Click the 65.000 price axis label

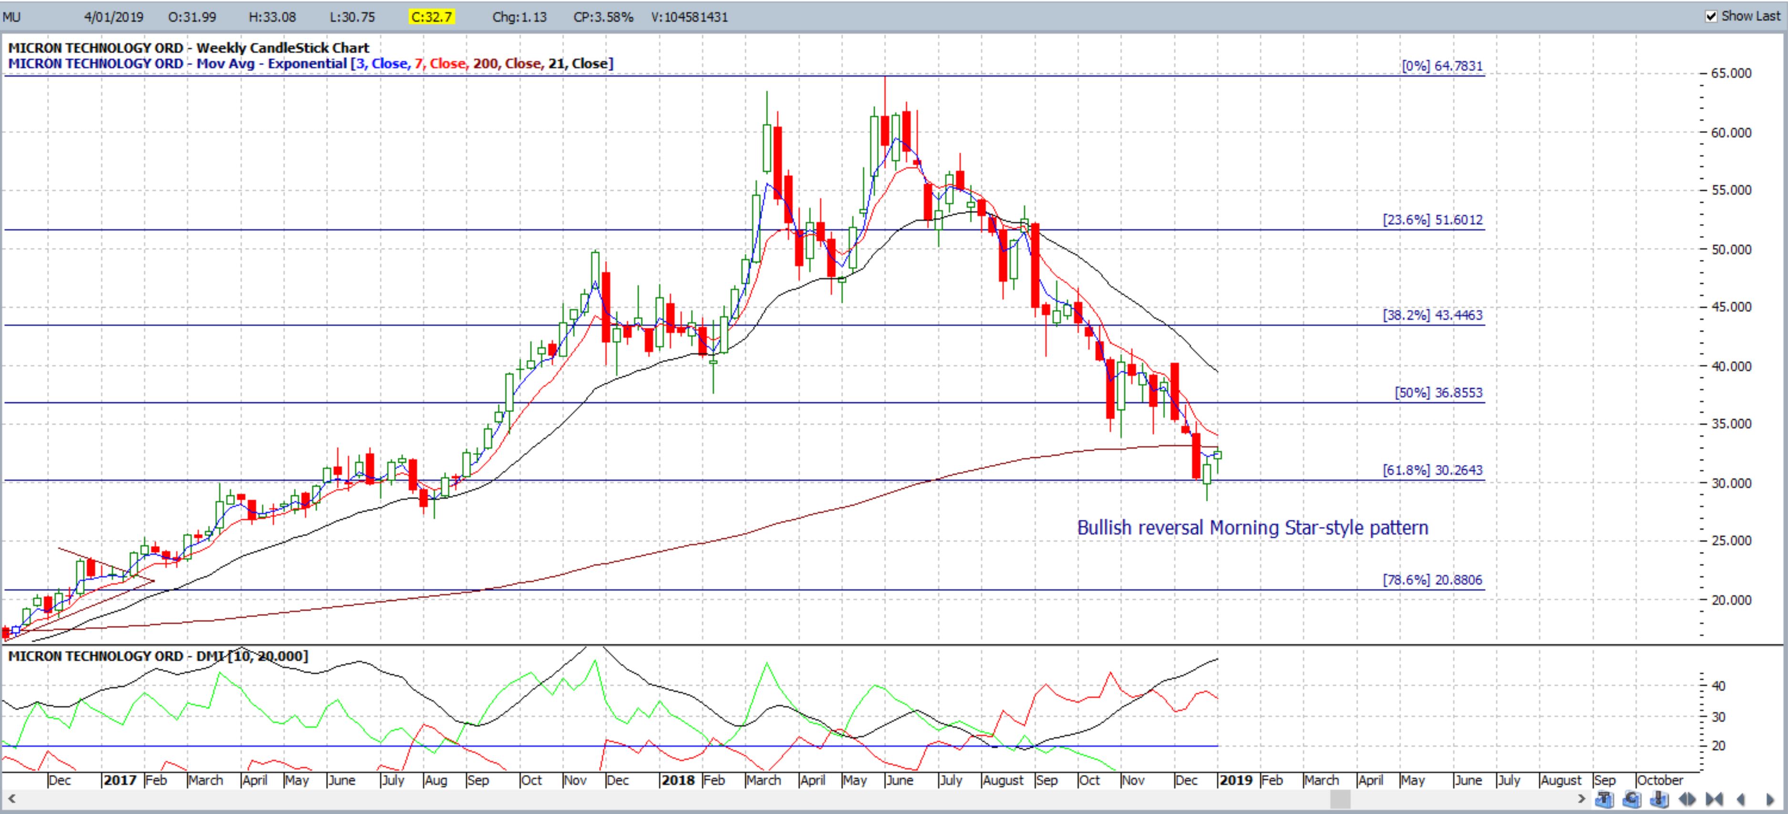tap(1731, 73)
